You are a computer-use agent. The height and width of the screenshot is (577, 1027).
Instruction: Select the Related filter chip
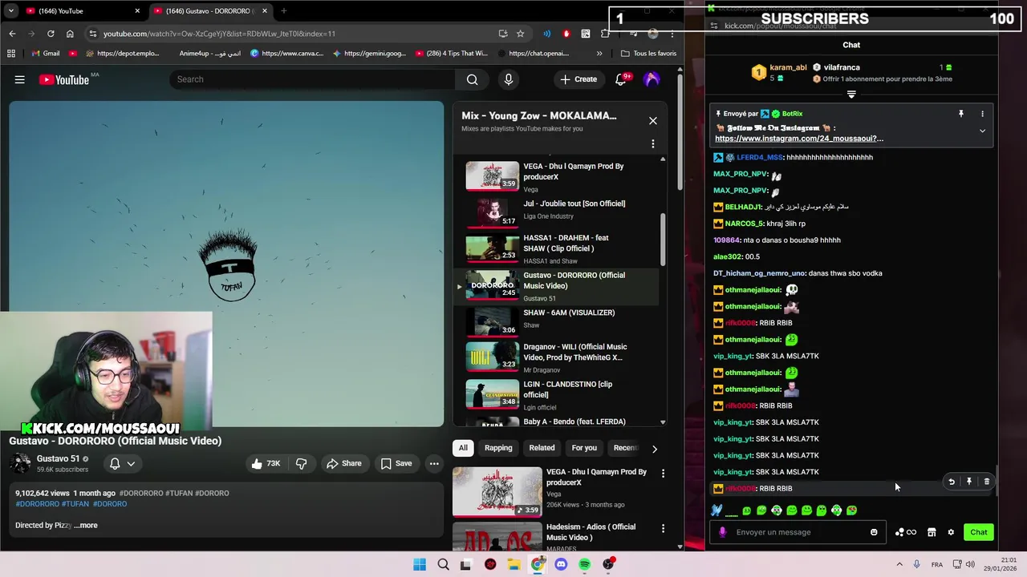[x=542, y=448]
